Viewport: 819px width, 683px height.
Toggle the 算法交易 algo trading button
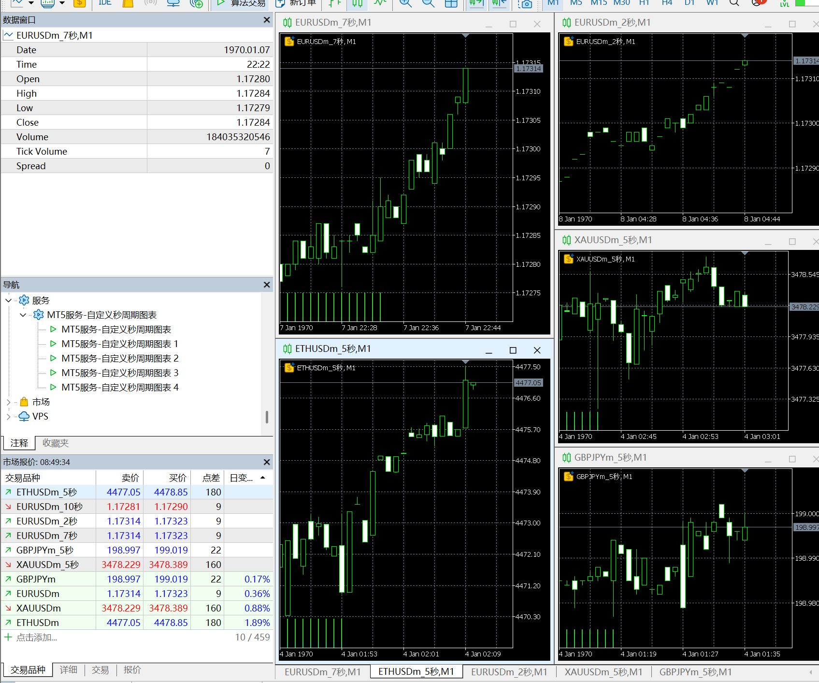(x=241, y=3)
